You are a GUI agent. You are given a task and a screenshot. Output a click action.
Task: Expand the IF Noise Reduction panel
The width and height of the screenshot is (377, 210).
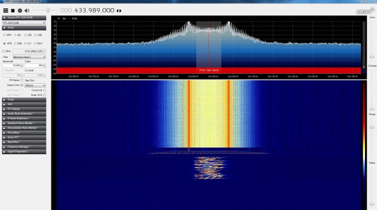(24, 119)
